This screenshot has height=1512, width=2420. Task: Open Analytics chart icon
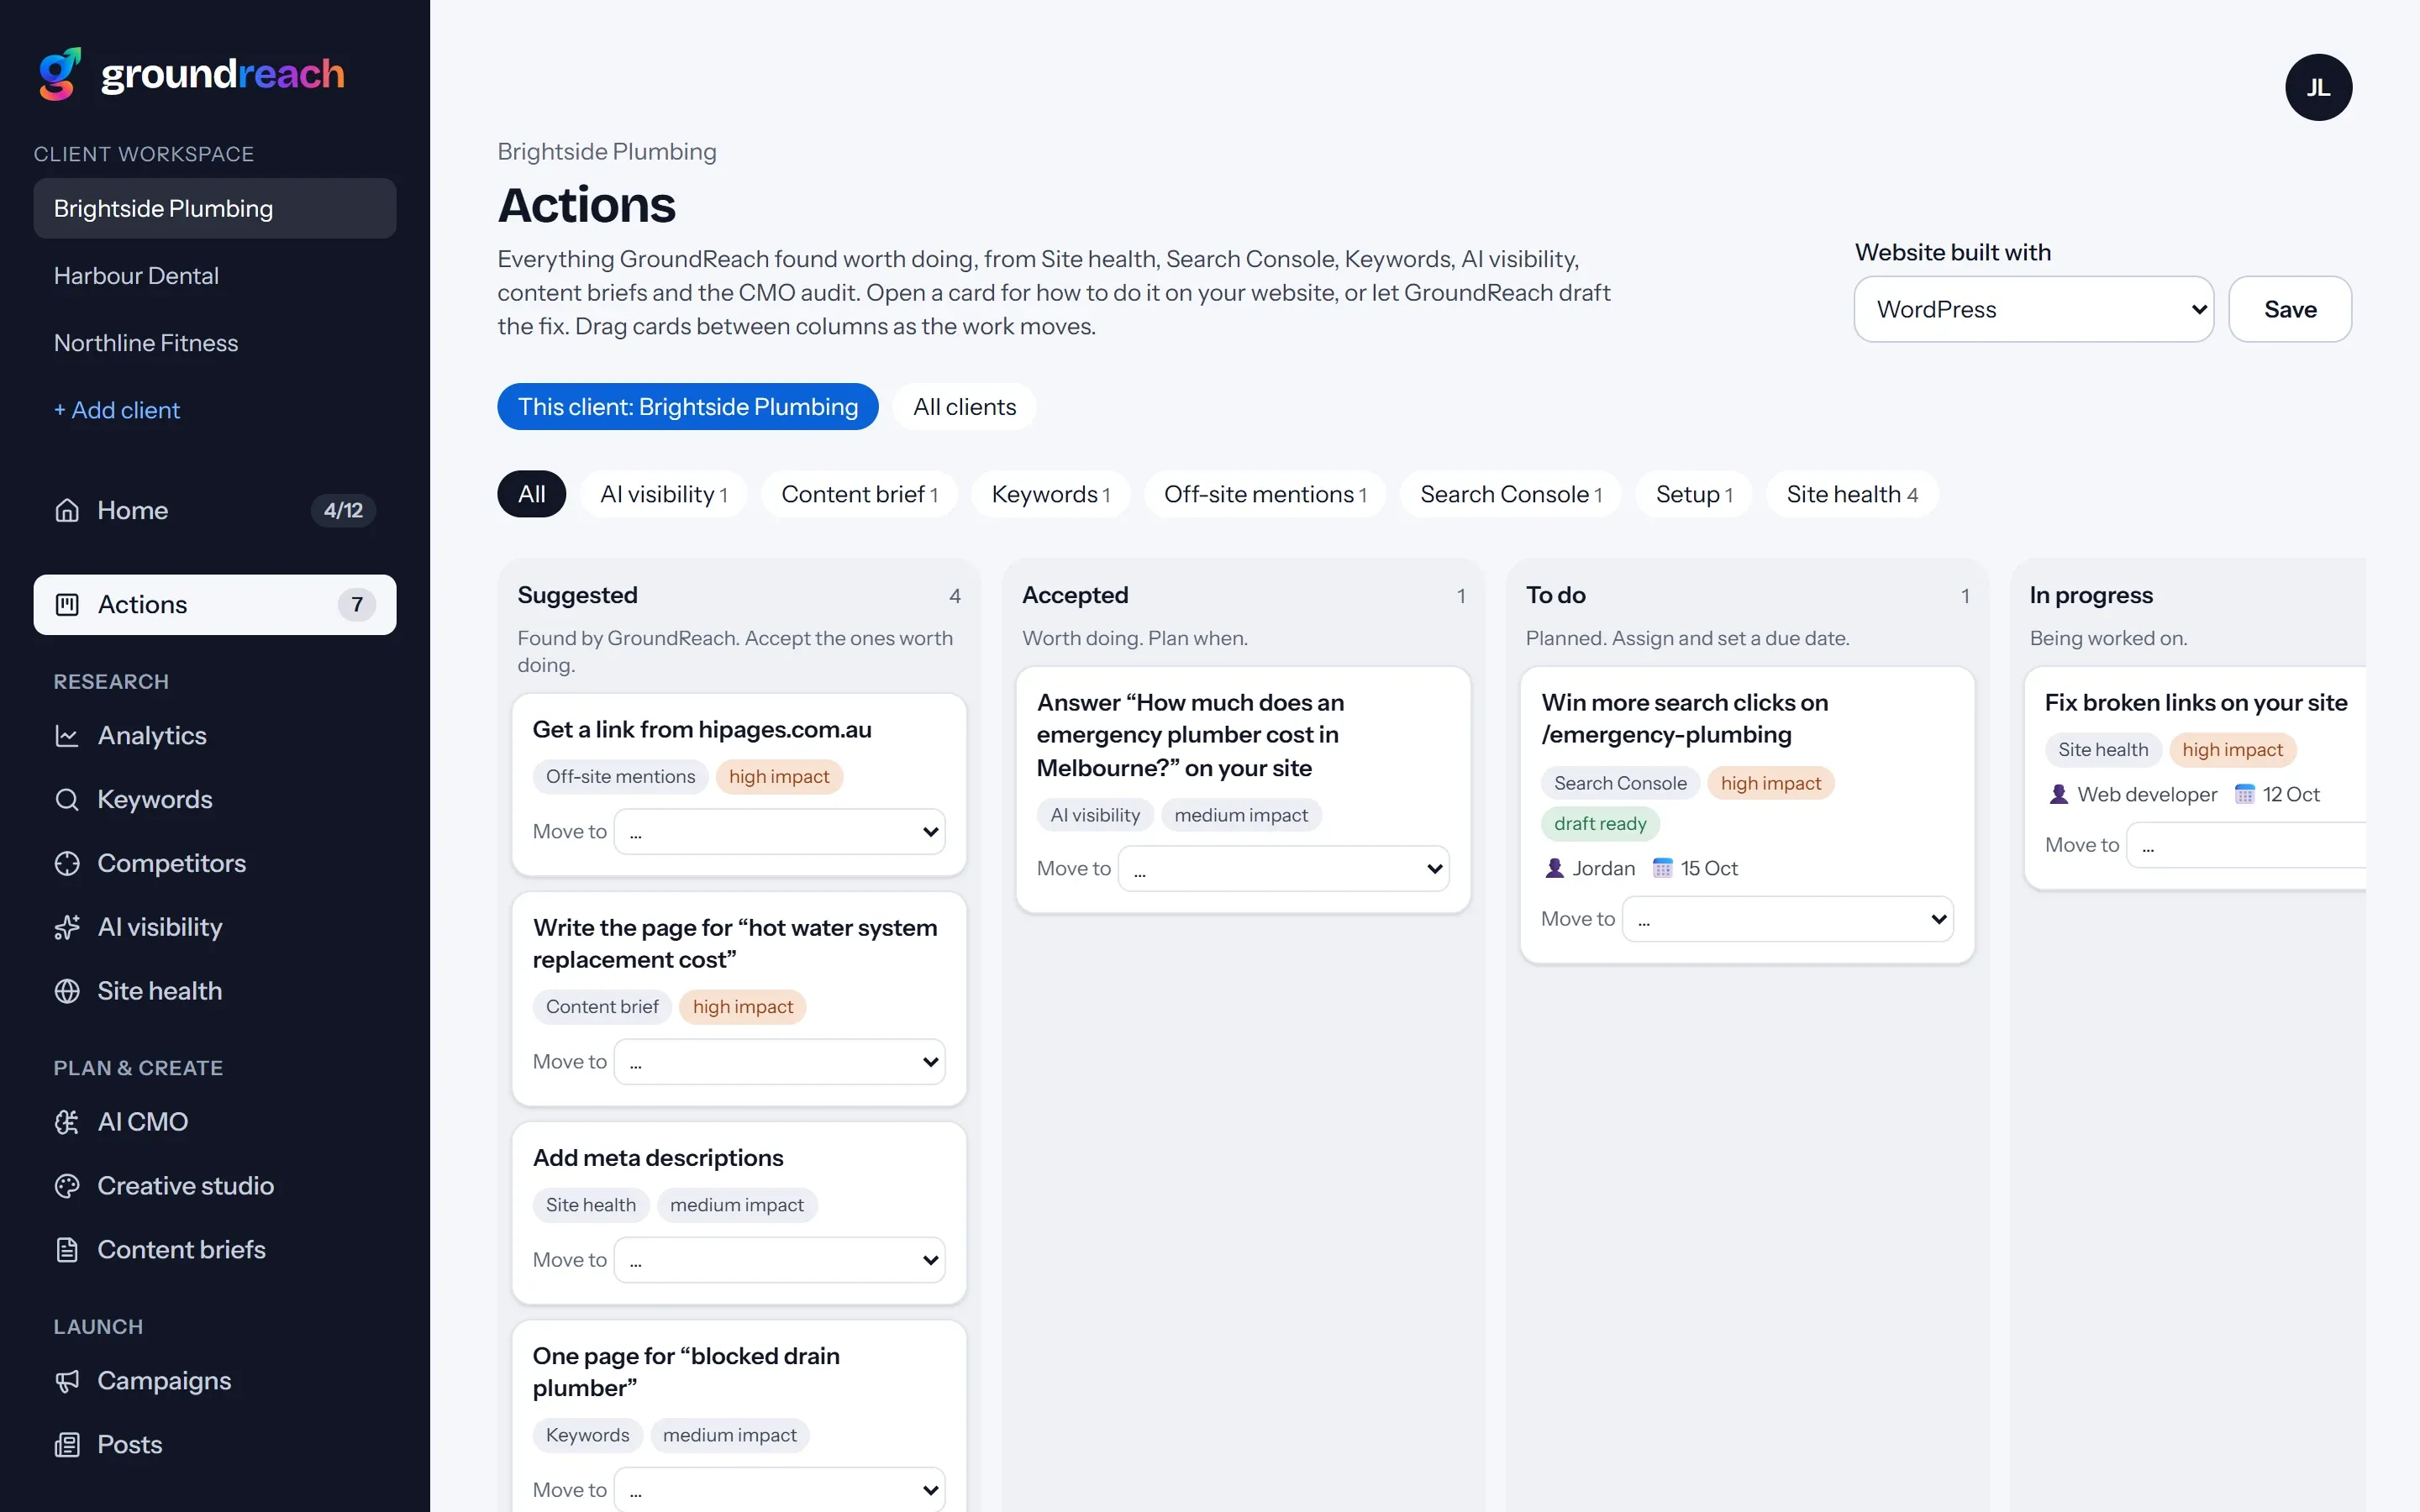(67, 736)
